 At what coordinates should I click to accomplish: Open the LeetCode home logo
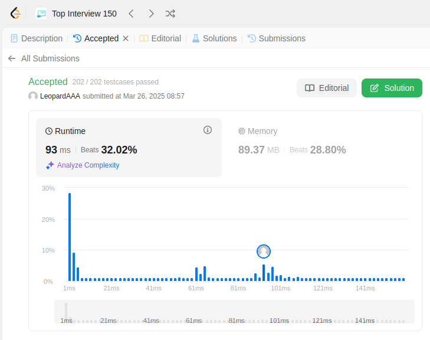(x=15, y=14)
